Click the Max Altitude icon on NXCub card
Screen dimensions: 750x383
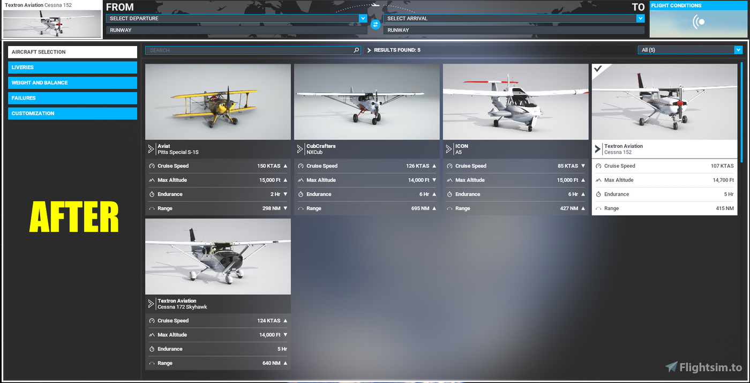point(301,180)
